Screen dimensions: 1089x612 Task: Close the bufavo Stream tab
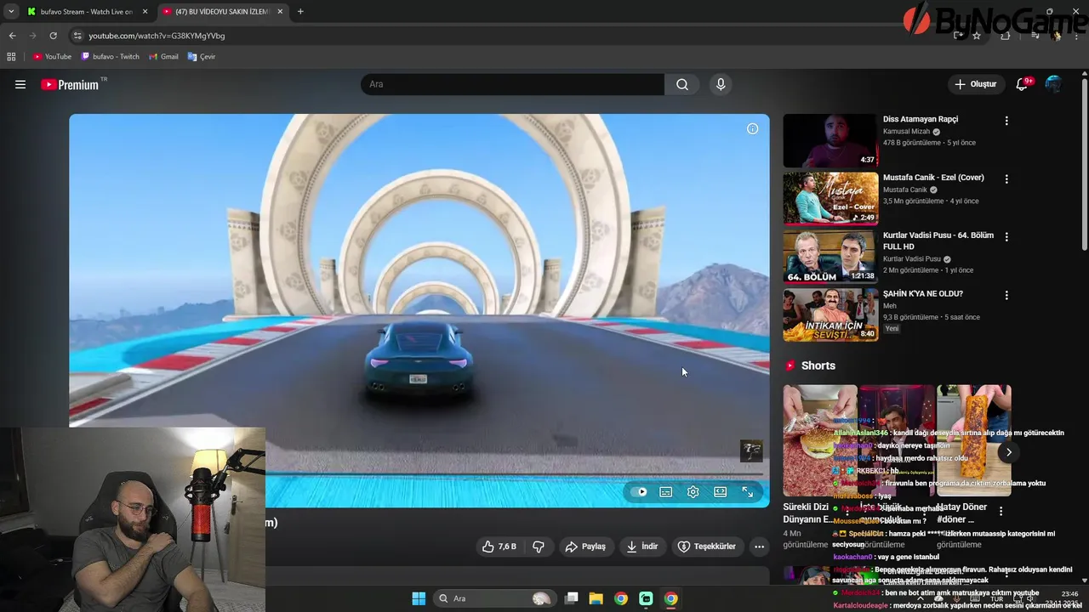pyautogui.click(x=145, y=12)
